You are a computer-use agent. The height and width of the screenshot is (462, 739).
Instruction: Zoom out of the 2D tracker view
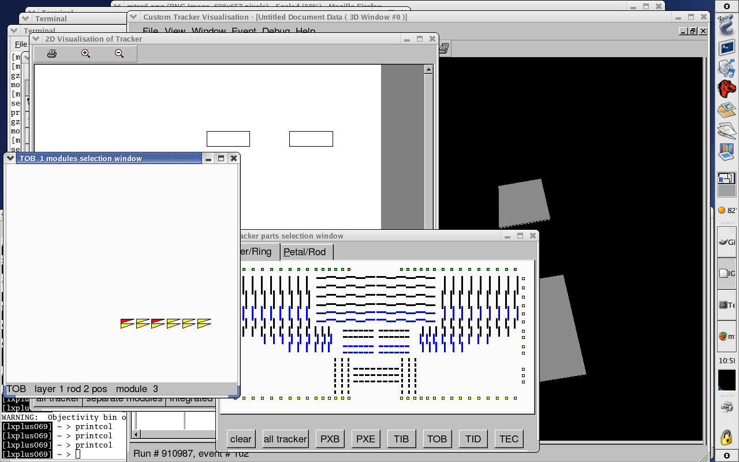[119, 54]
